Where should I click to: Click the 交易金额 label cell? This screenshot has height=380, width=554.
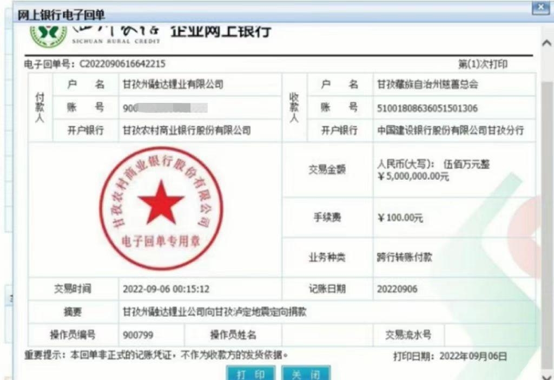point(327,169)
